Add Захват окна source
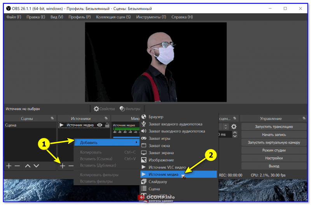The height and width of the screenshot is (205, 311). [178, 146]
